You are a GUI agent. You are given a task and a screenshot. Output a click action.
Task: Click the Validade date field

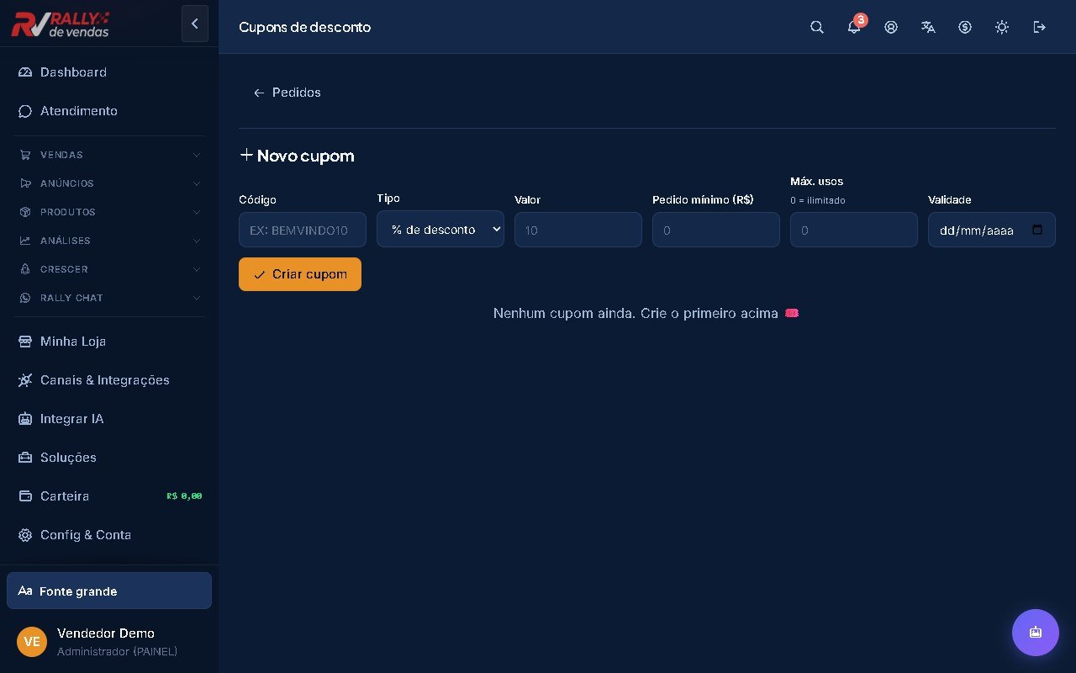(992, 230)
